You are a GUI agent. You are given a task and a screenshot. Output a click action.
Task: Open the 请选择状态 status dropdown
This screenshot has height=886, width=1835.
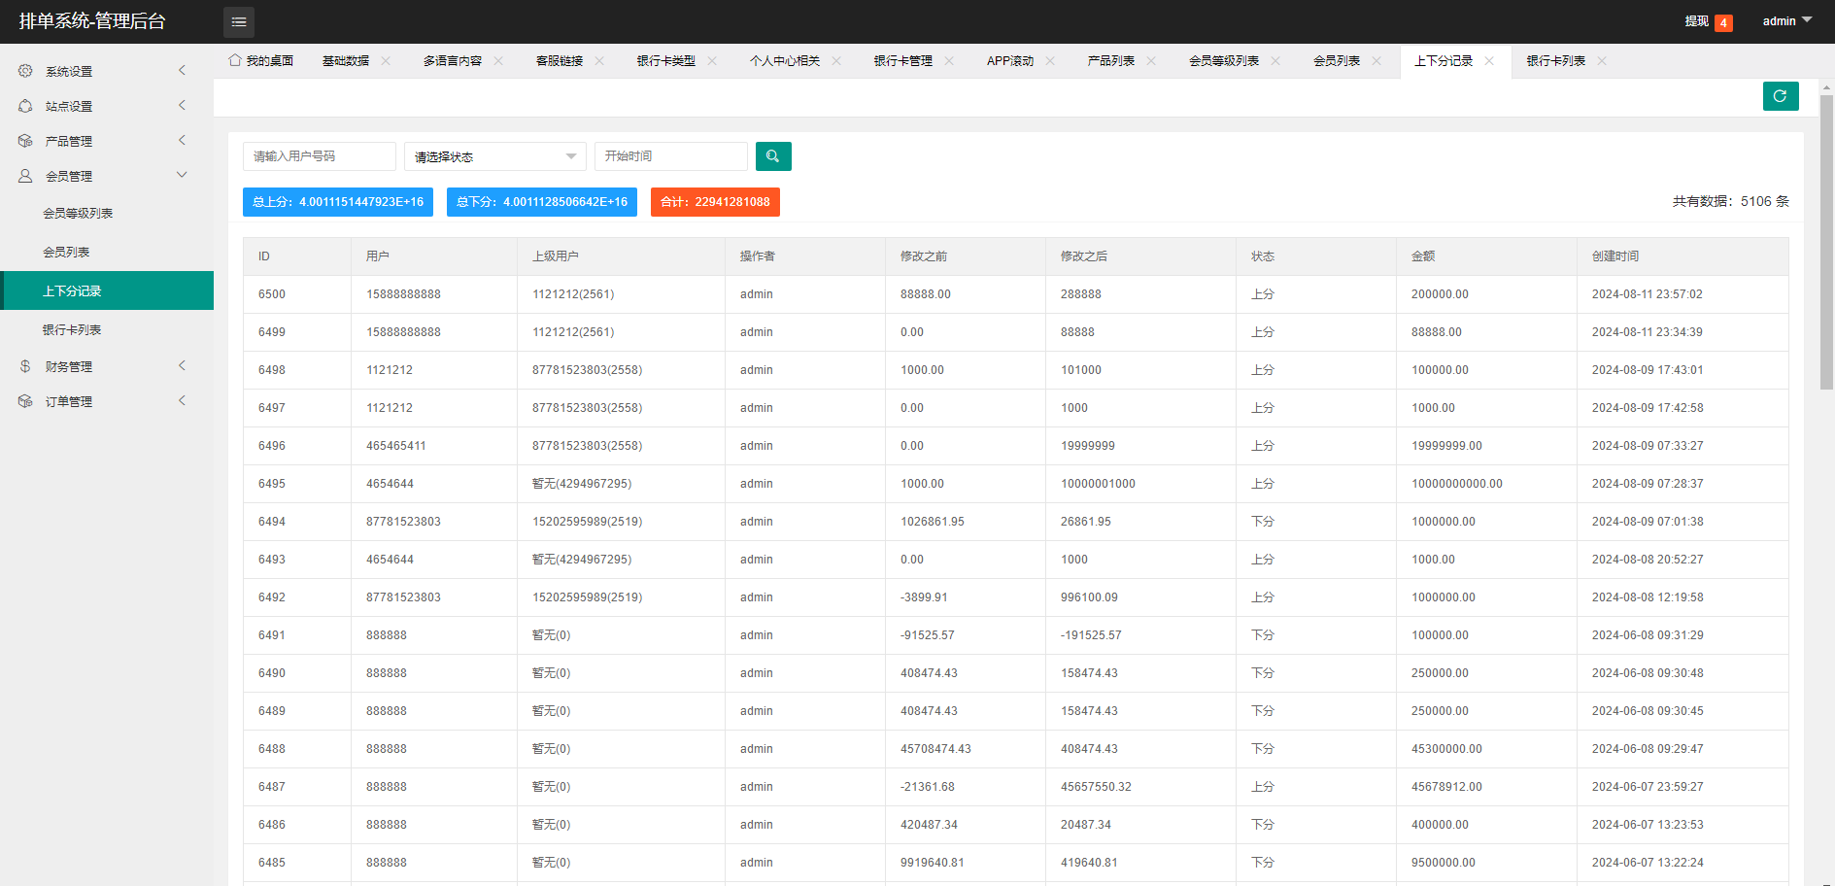tap(494, 156)
